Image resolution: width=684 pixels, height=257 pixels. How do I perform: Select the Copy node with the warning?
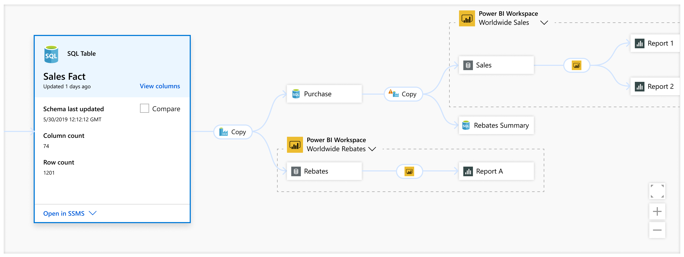(x=403, y=94)
